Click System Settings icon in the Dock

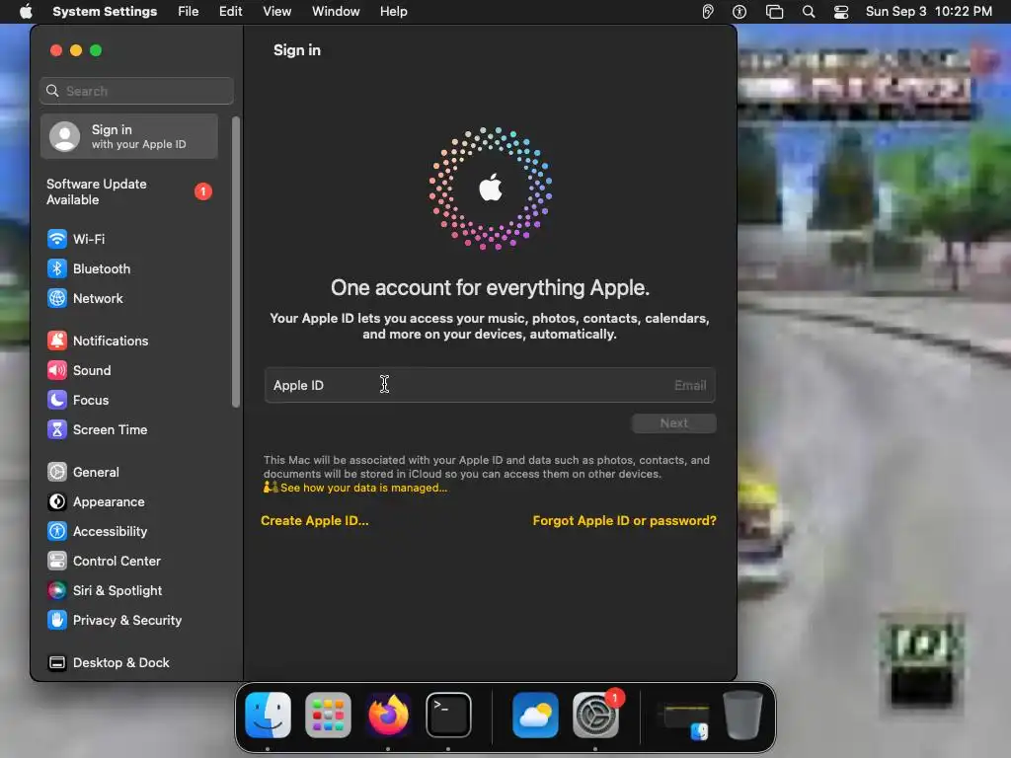coord(595,715)
